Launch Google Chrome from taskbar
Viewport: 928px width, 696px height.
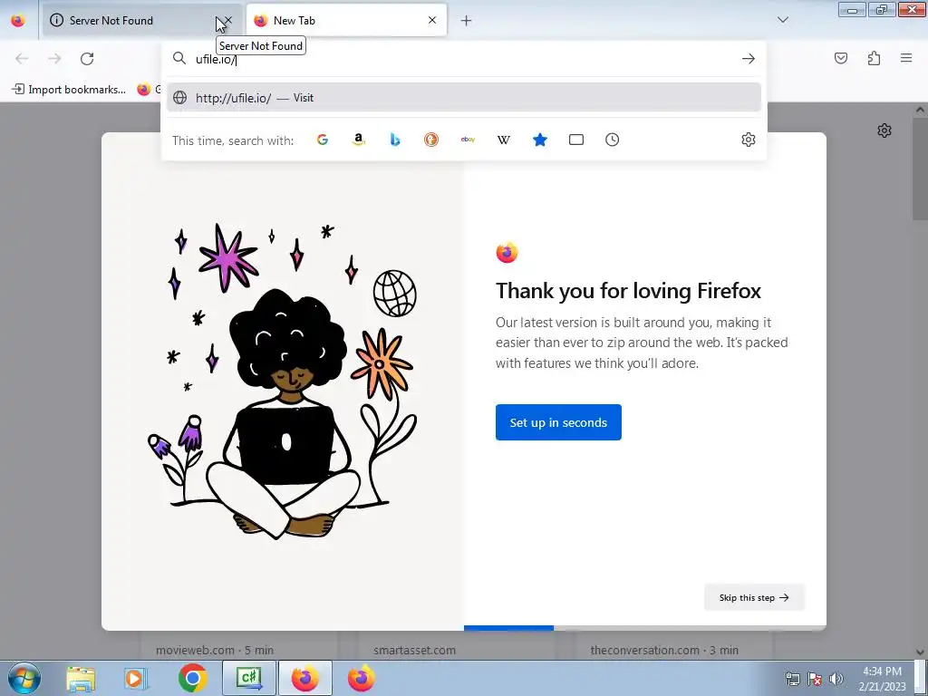point(192,678)
